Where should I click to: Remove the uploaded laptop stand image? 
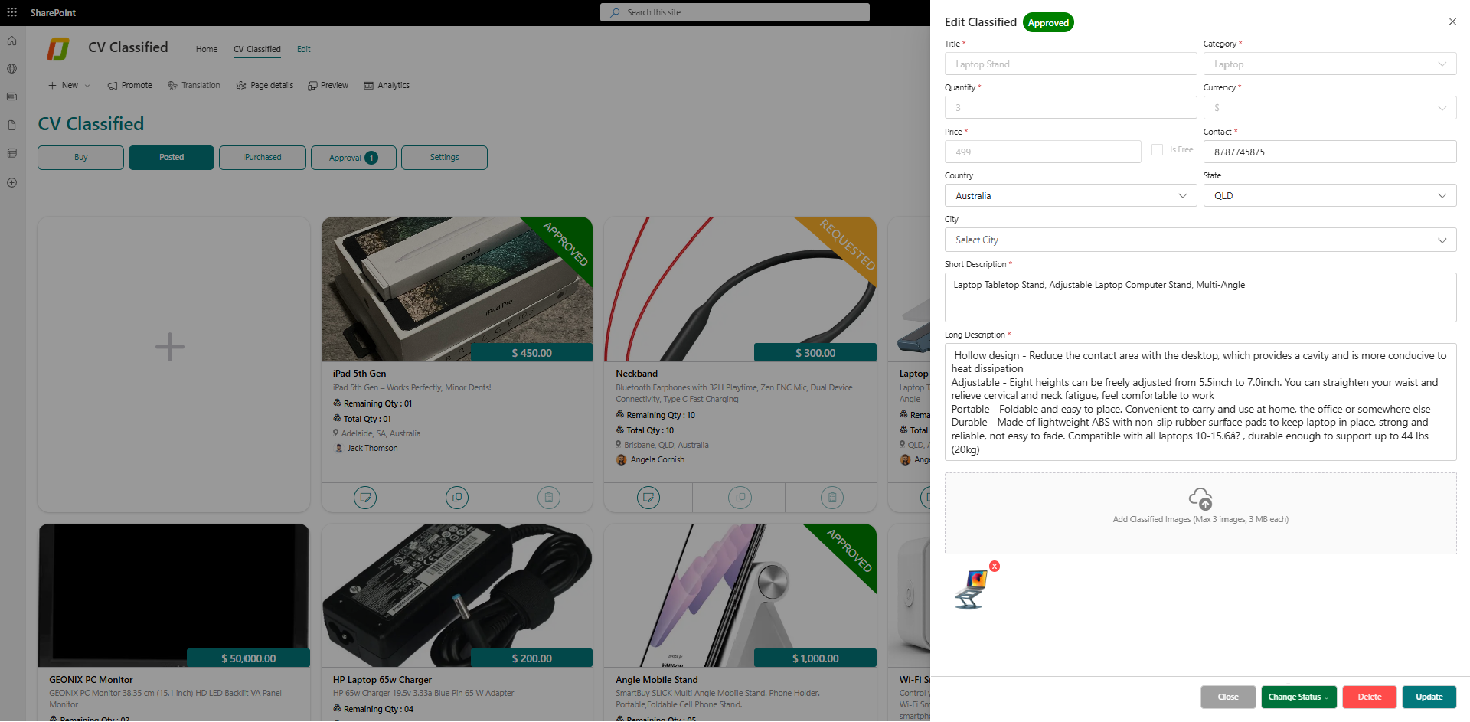click(994, 567)
